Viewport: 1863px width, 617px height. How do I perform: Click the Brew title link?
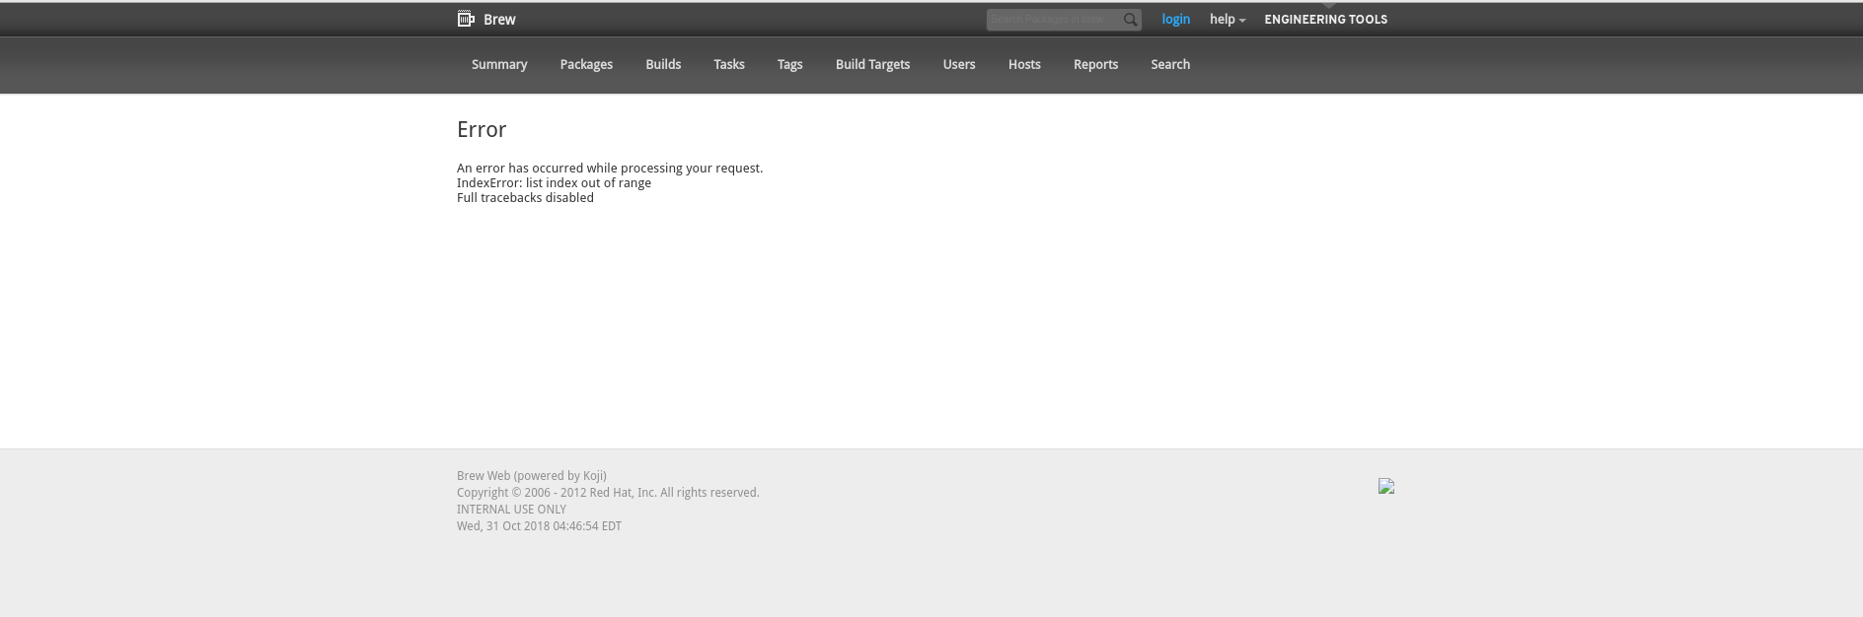[499, 20]
